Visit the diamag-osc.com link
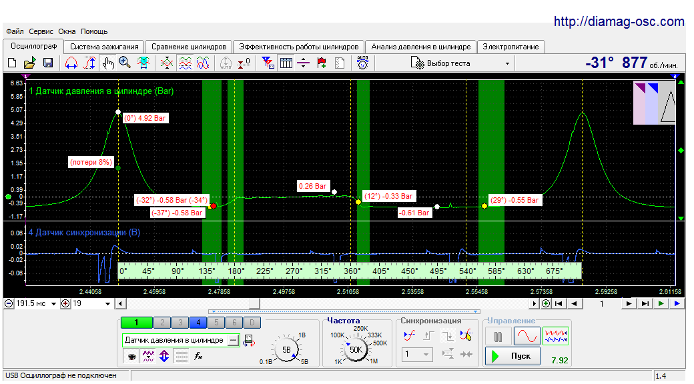The height and width of the screenshot is (384, 694). tap(619, 21)
